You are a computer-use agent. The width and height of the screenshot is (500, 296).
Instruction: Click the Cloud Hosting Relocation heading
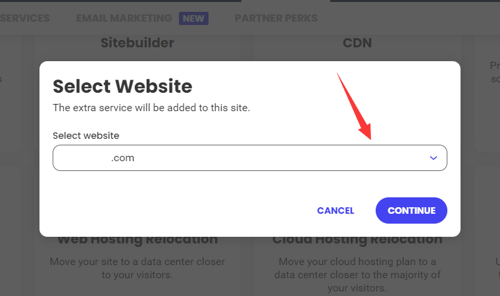coord(357,241)
